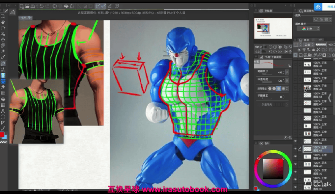Show layer 42 via its visibility box

pos(295,134)
